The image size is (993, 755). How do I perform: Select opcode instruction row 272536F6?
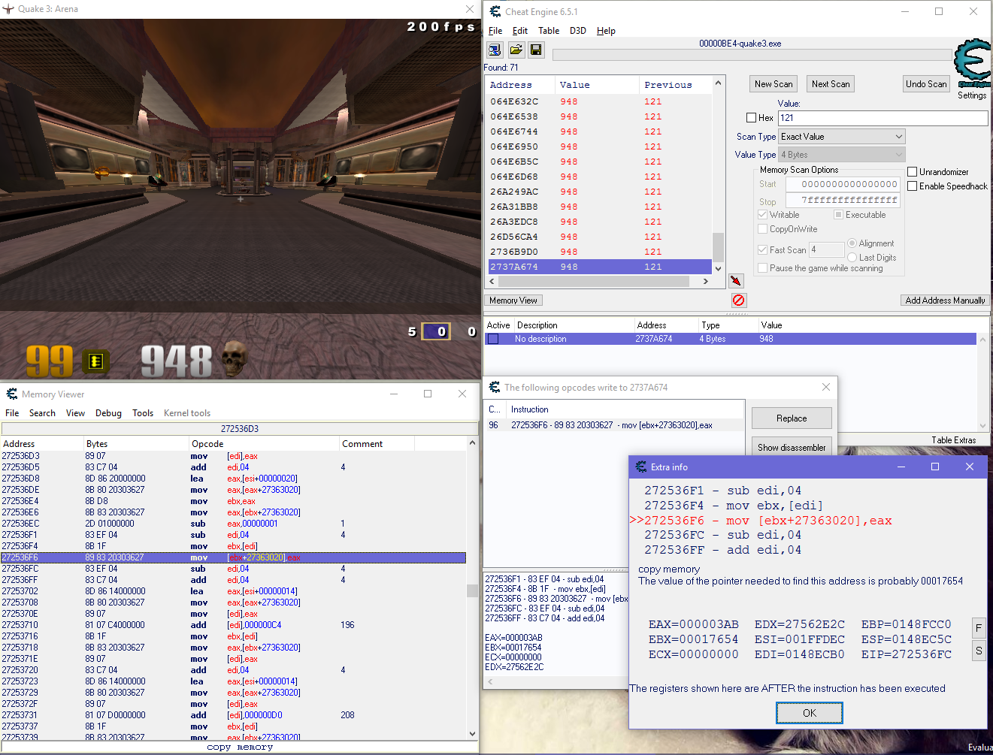pyautogui.click(x=614, y=425)
